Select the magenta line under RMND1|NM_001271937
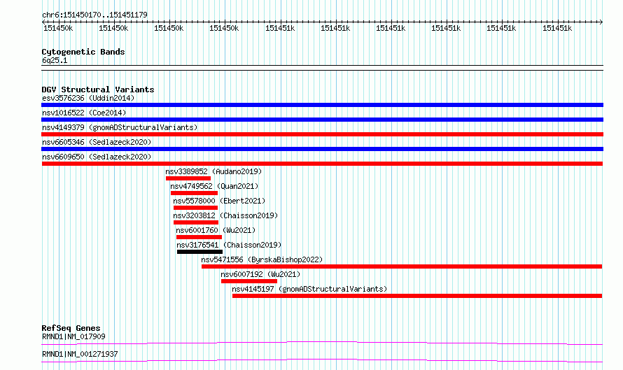The image size is (623, 370). [322, 360]
